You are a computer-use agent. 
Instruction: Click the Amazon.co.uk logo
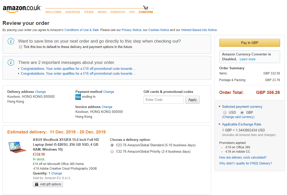[x=22, y=9]
